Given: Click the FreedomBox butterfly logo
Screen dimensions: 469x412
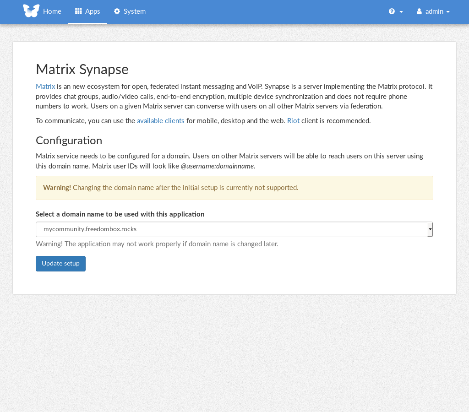Looking at the screenshot, I should pos(31,11).
